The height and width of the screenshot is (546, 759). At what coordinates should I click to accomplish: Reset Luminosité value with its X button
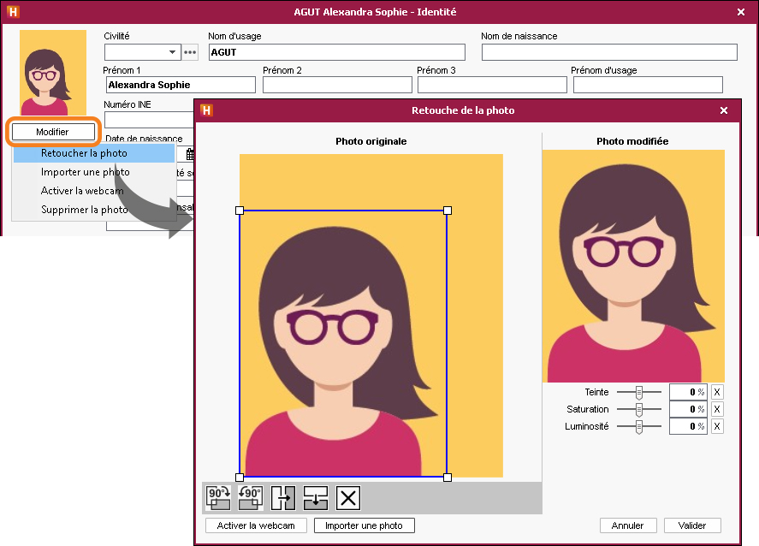(717, 426)
